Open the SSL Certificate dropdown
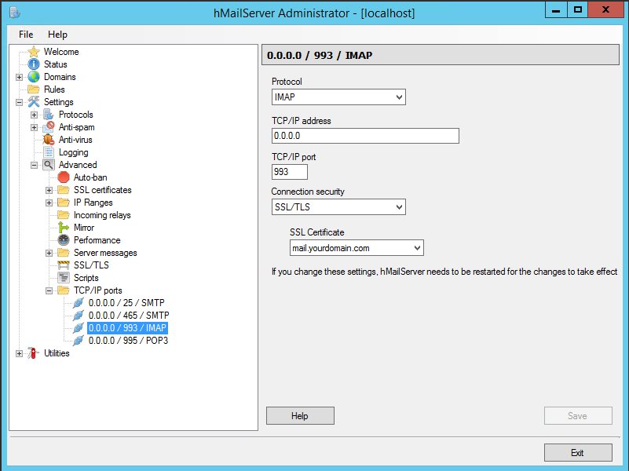Image resolution: width=629 pixels, height=471 pixels. (x=357, y=248)
